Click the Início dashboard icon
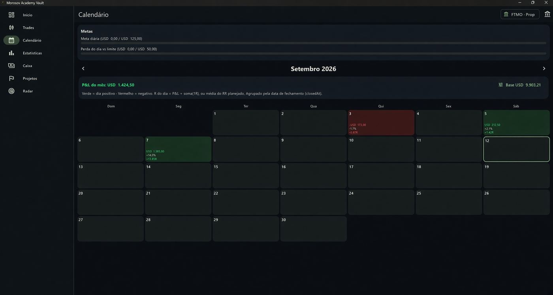Screen dimensions: 553x295 [11, 15]
